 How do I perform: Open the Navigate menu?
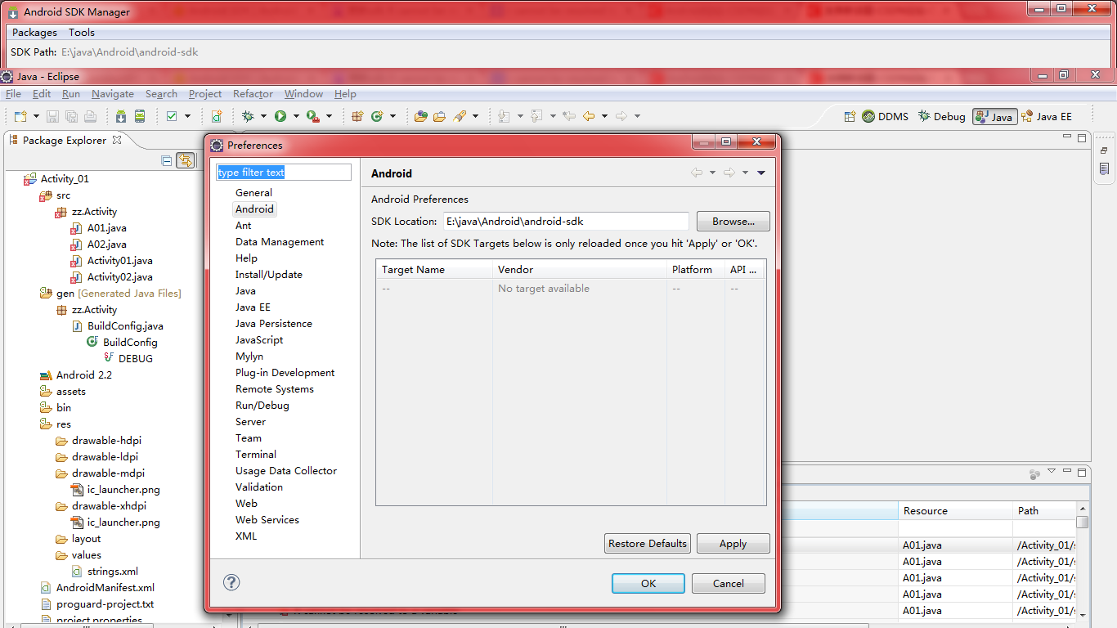click(x=113, y=94)
